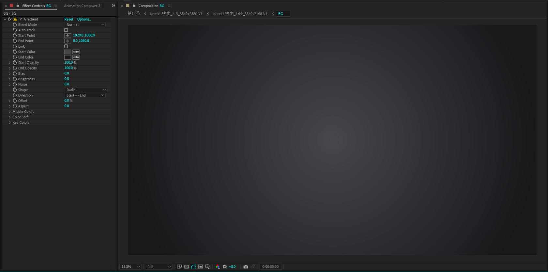
Task: Open the Start Color swatch
Action: click(68, 52)
